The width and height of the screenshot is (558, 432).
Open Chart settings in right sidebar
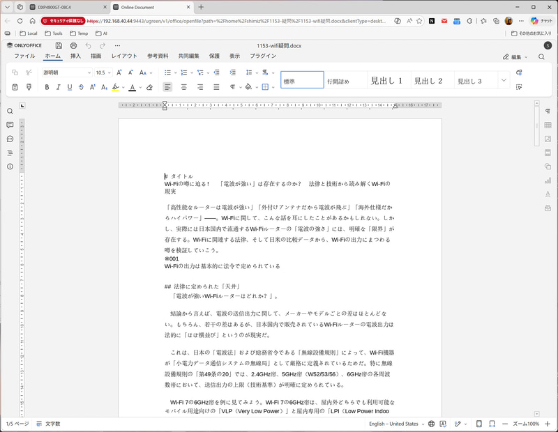point(548,180)
